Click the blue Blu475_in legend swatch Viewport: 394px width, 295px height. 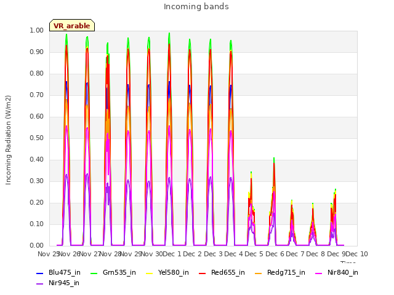(40, 273)
